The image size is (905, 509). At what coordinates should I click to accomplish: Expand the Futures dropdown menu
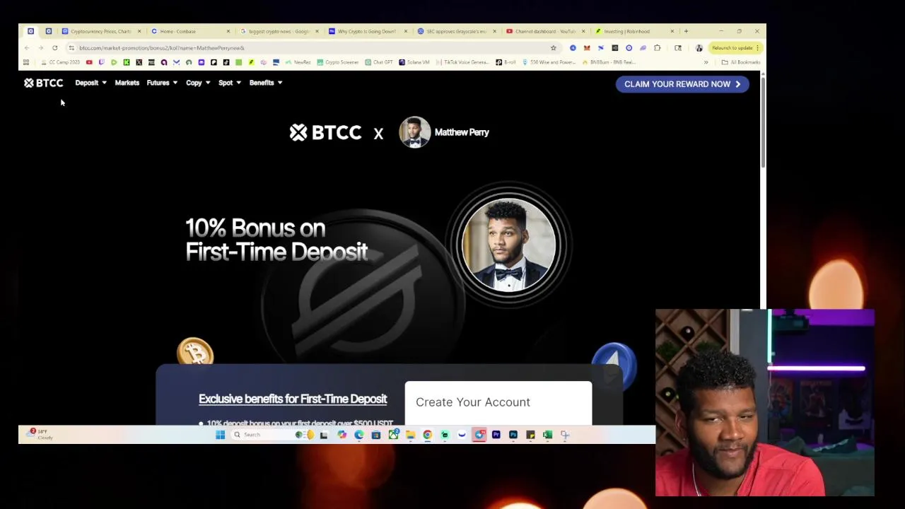pyautogui.click(x=162, y=83)
